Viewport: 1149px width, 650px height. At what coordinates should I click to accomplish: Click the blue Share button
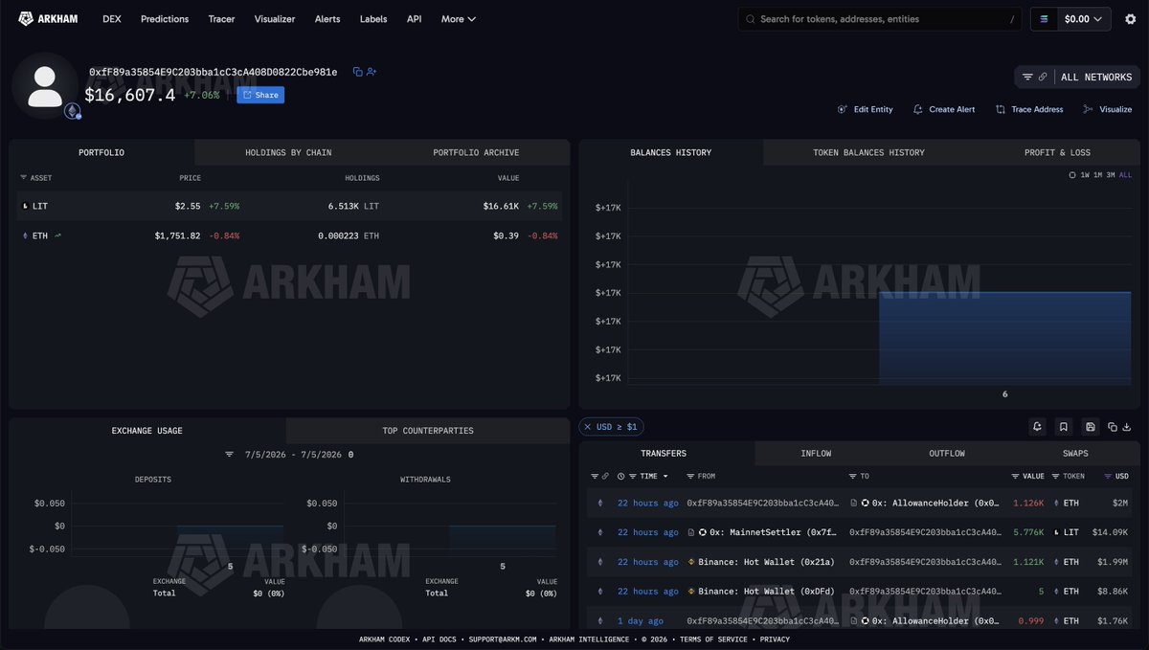(260, 95)
